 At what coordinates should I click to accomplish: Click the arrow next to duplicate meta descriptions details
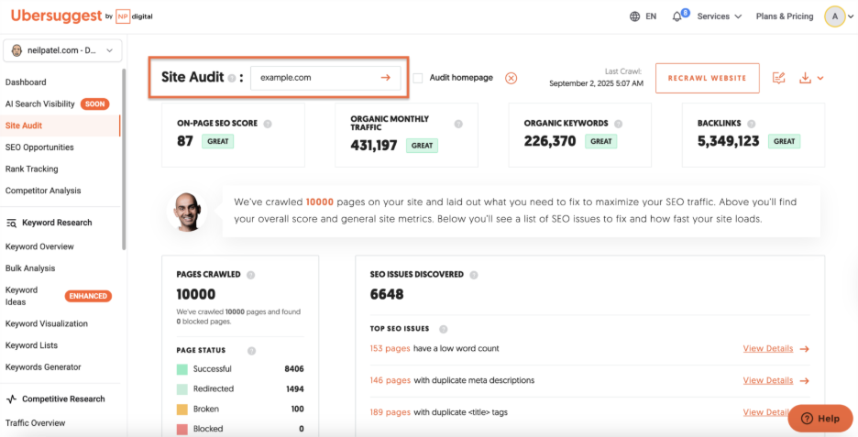click(x=805, y=381)
